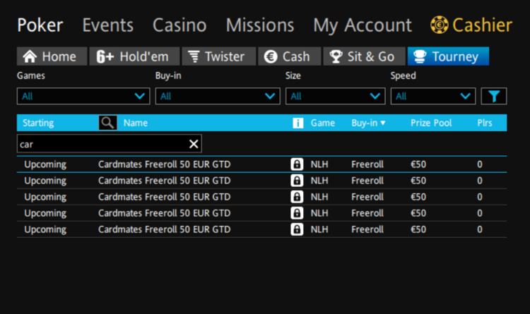Click the lock icon in first tournament row

(298, 164)
